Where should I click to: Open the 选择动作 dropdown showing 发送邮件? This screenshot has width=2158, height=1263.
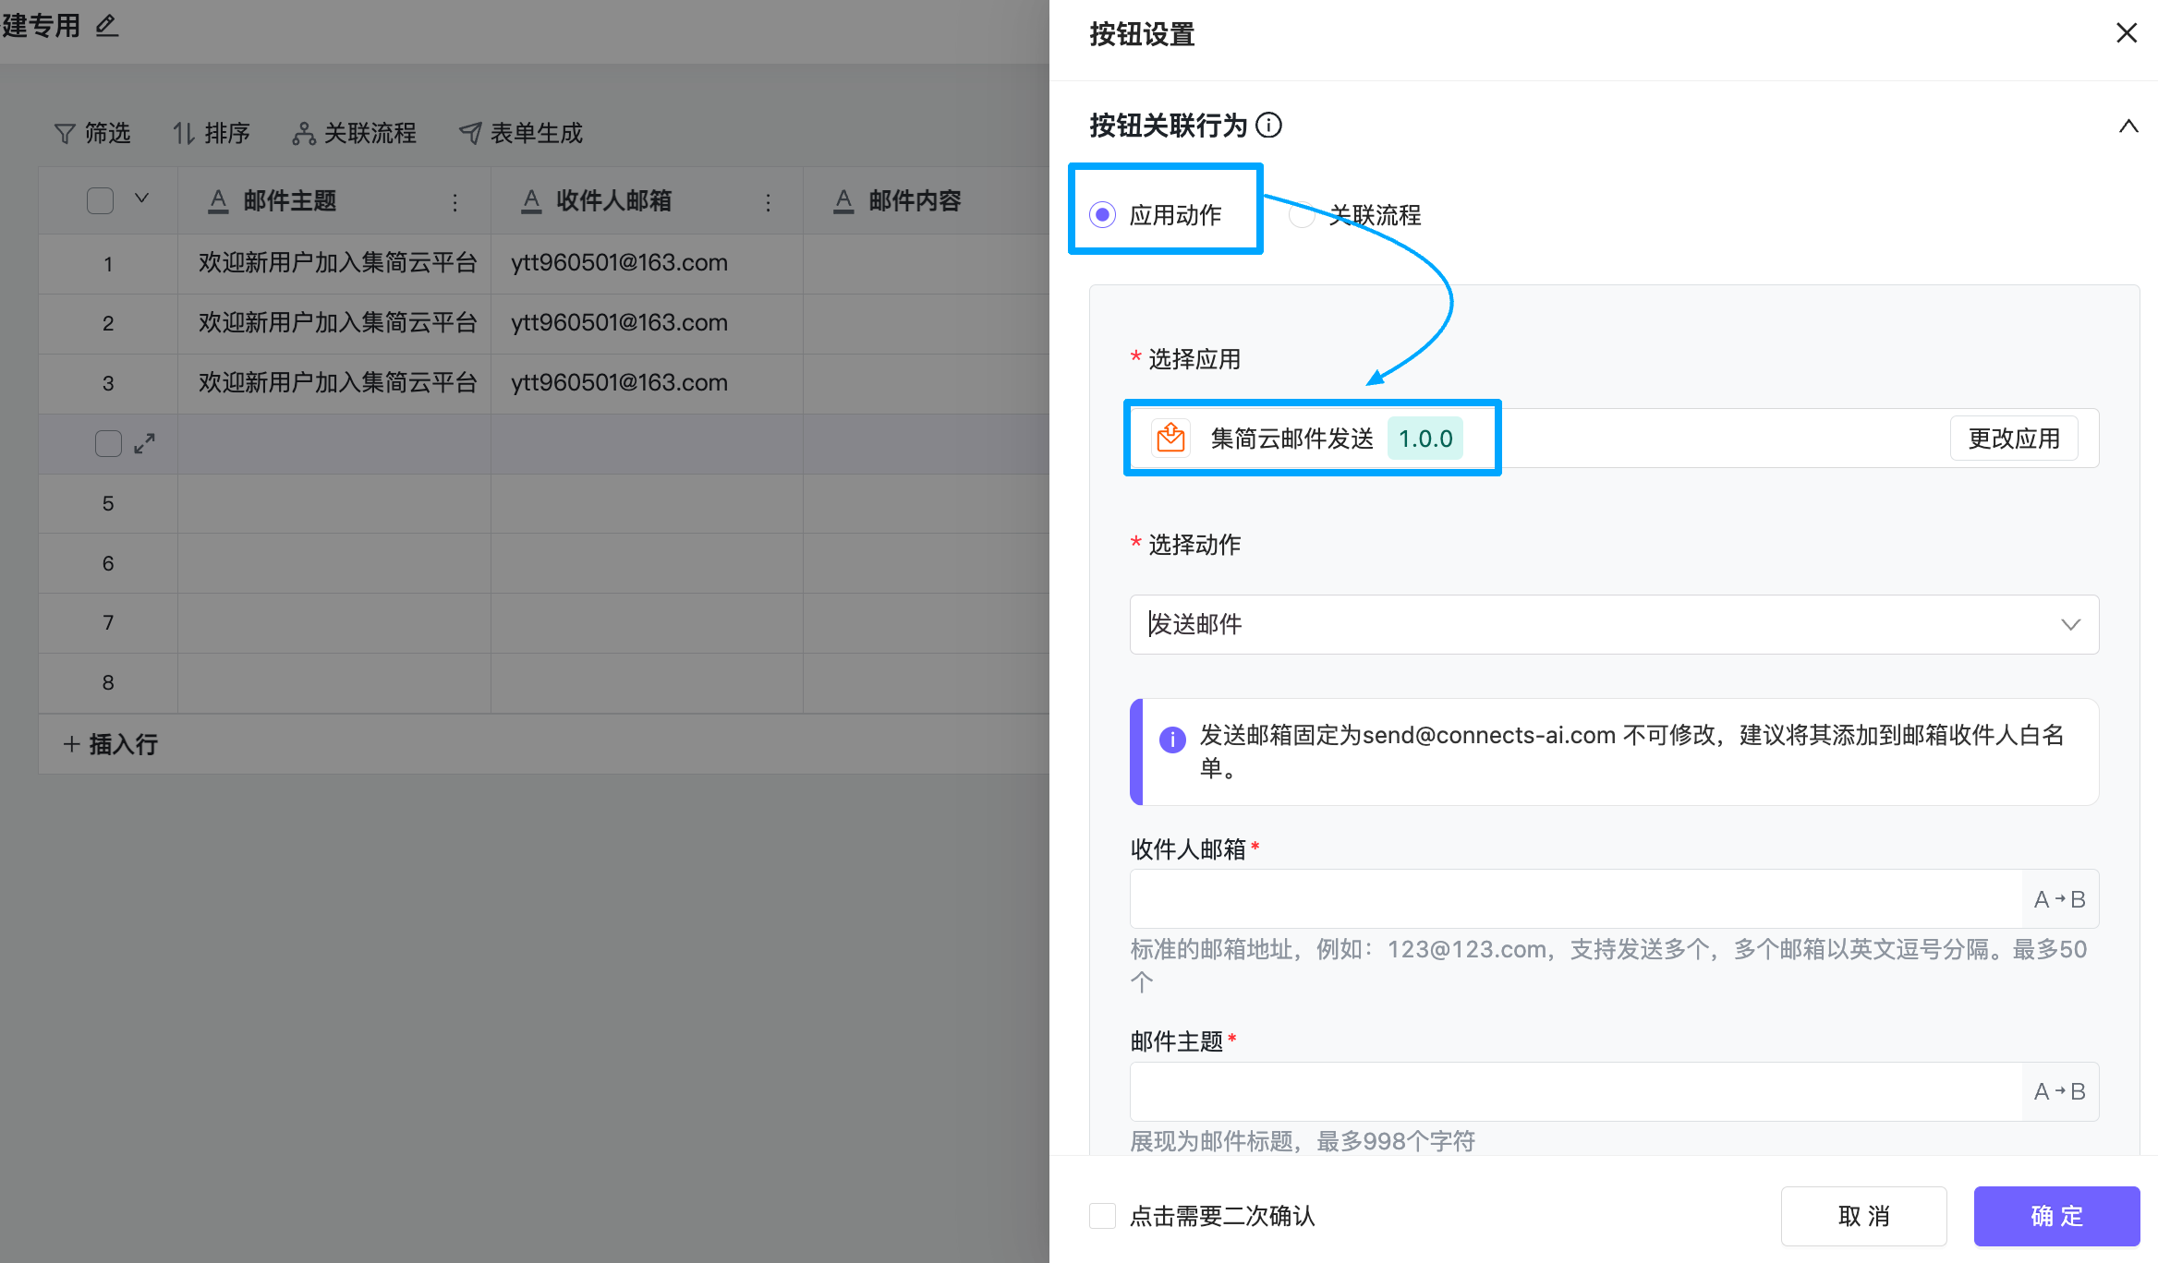[1614, 624]
